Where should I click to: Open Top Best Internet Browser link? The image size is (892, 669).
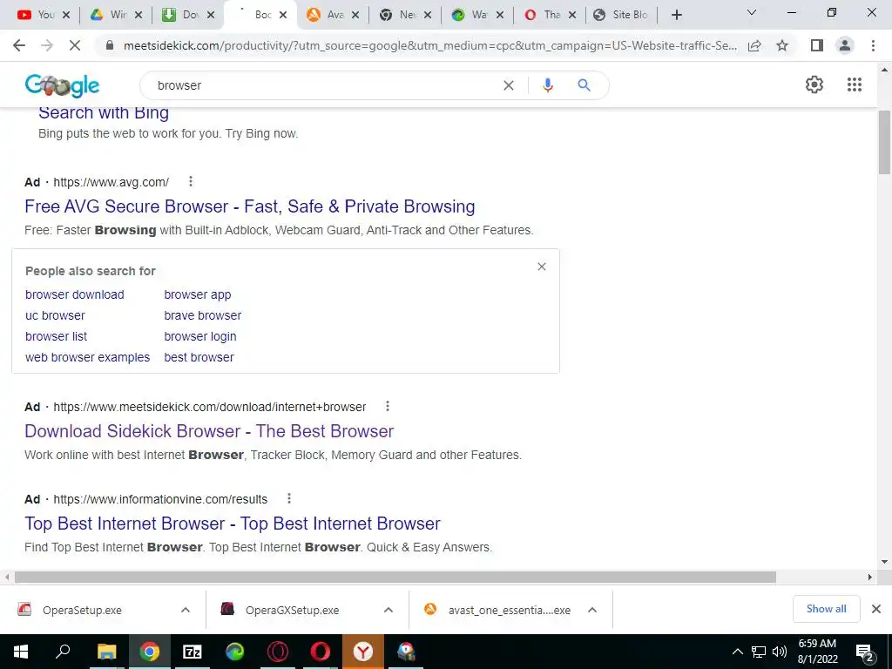click(x=232, y=523)
